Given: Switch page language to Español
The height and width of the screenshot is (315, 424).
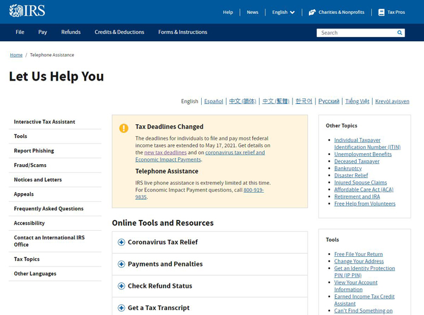Looking at the screenshot, I should (x=214, y=101).
